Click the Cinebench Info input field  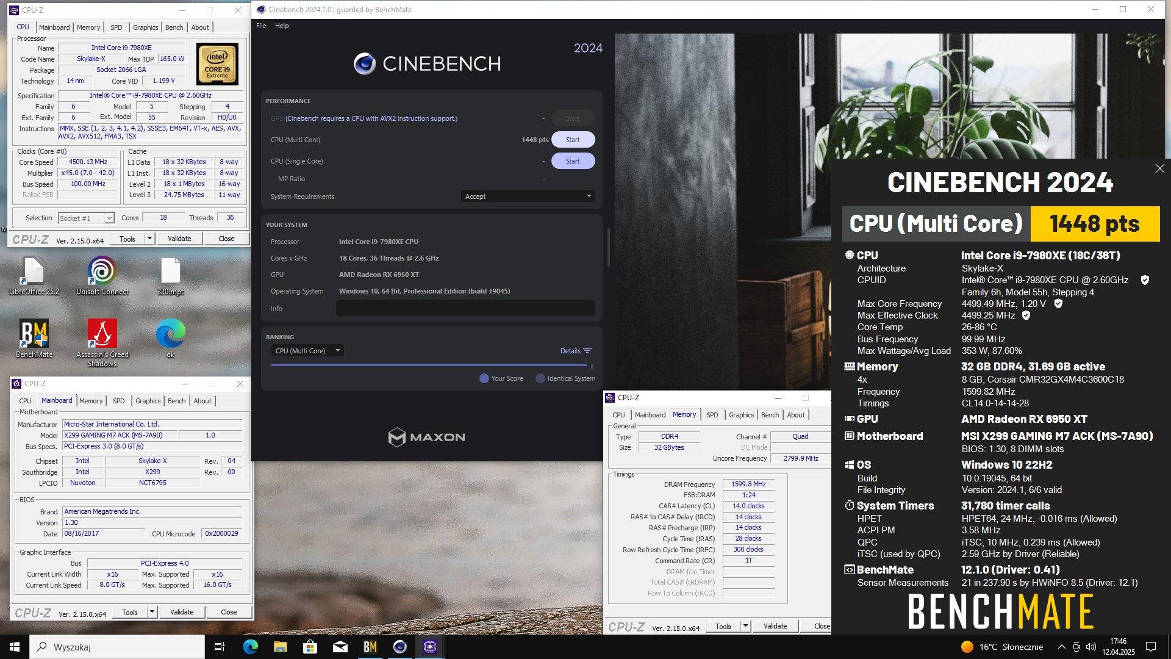click(x=465, y=309)
